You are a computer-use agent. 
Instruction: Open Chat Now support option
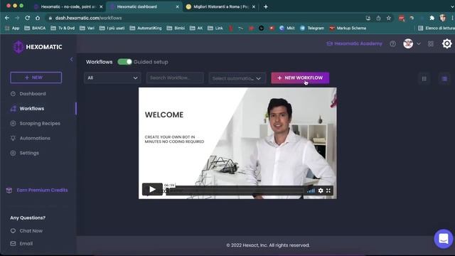tap(31, 230)
